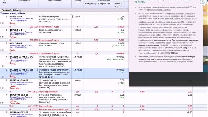Expand plus box on row 5 ФССЦпг-03-01-01-018
This screenshot has height=117, width=208.
[3, 77]
